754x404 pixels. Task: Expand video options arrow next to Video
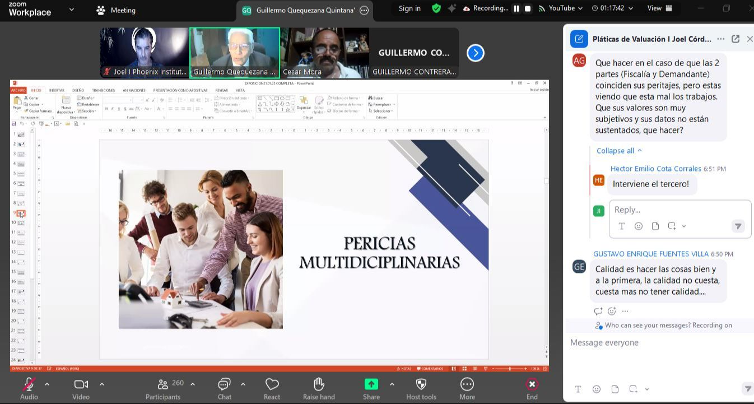click(101, 384)
